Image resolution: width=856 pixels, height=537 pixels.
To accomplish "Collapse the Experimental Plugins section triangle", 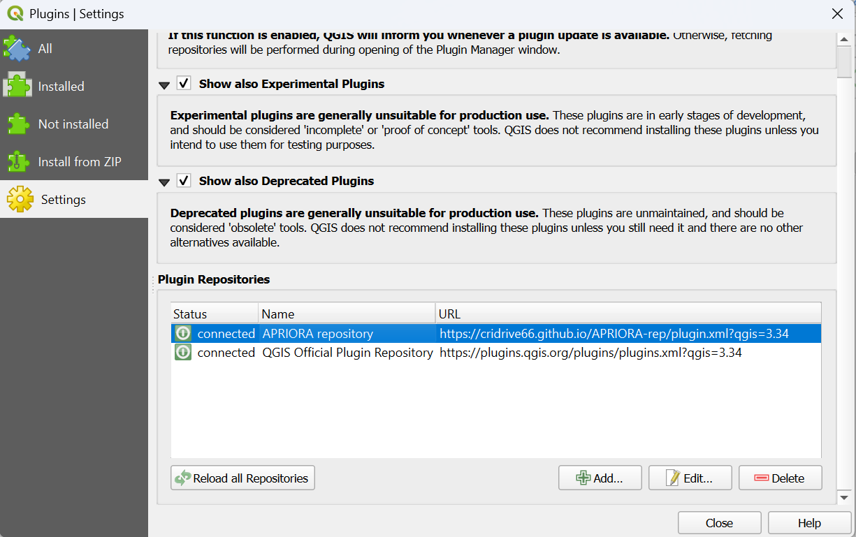I will 164,85.
